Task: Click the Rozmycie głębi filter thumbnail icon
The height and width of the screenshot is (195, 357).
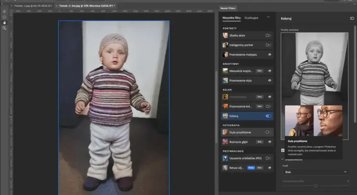Action: (x=225, y=142)
